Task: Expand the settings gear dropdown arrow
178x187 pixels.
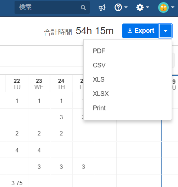Action: tap(148, 7)
